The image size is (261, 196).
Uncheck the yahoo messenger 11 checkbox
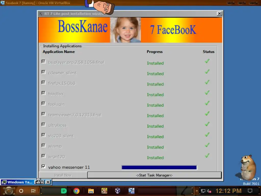(x=43, y=166)
